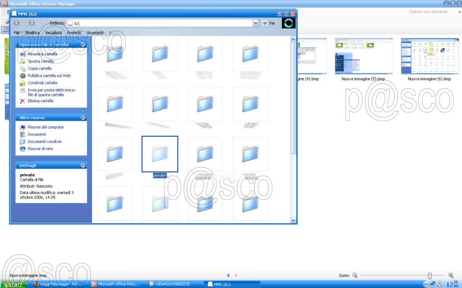The height and width of the screenshot is (288, 462).
Task: Select the folder left of private
Action: 115,154
